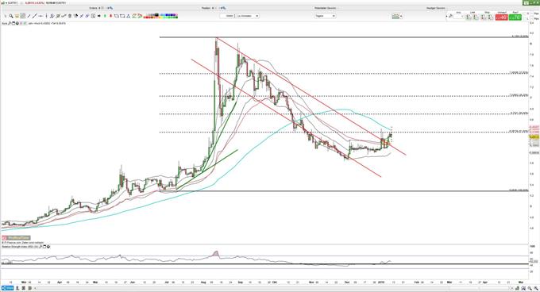This screenshot has height=292, width=540.
Task: Open the Tagore template dropdown
Action: coord(325,16)
